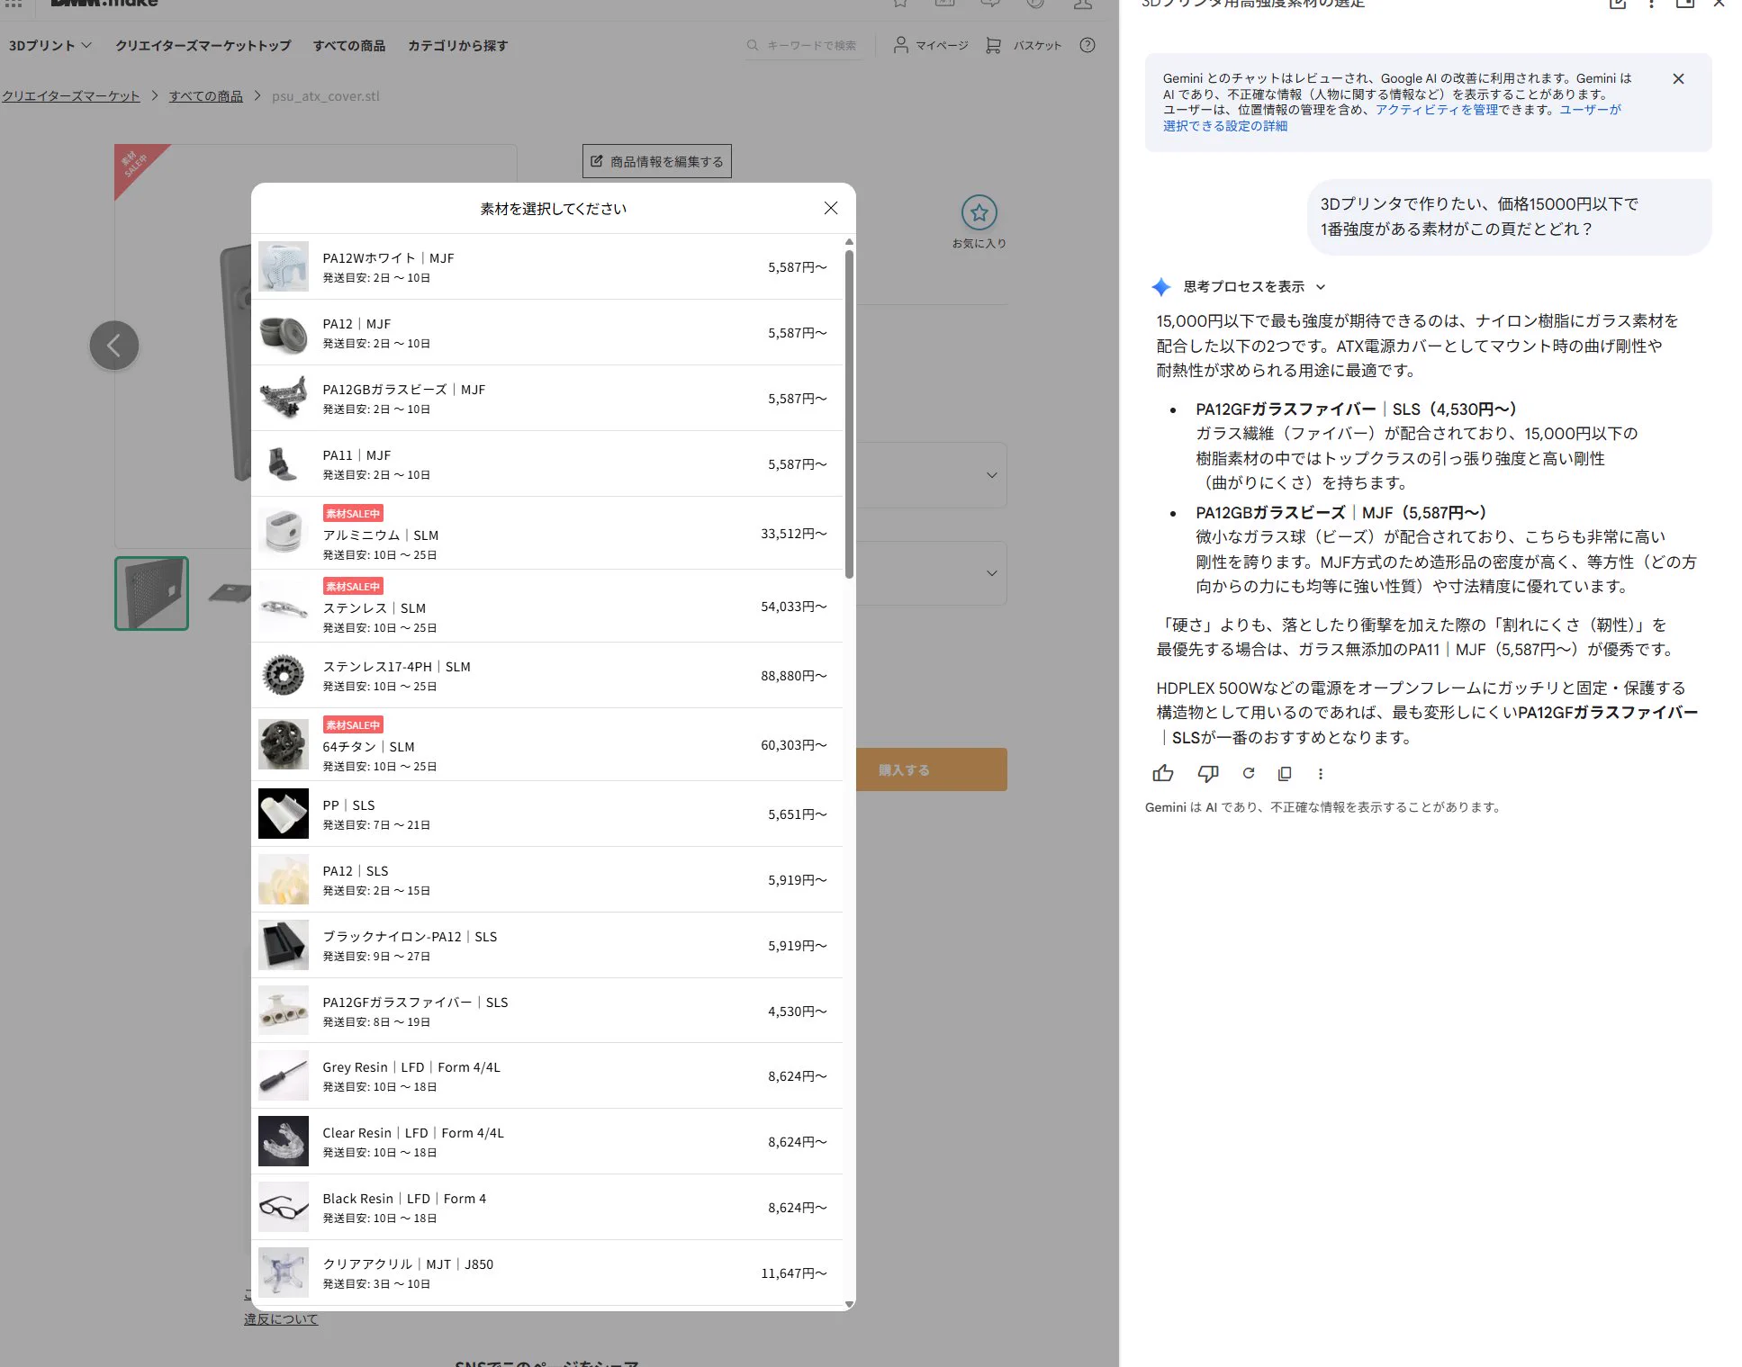Click アクティビティを管理 link in Gemini notice

click(x=1437, y=110)
